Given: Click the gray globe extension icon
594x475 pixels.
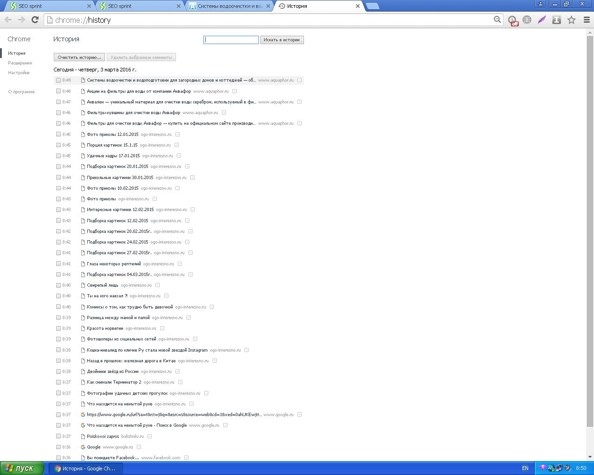Looking at the screenshot, I should (527, 19).
